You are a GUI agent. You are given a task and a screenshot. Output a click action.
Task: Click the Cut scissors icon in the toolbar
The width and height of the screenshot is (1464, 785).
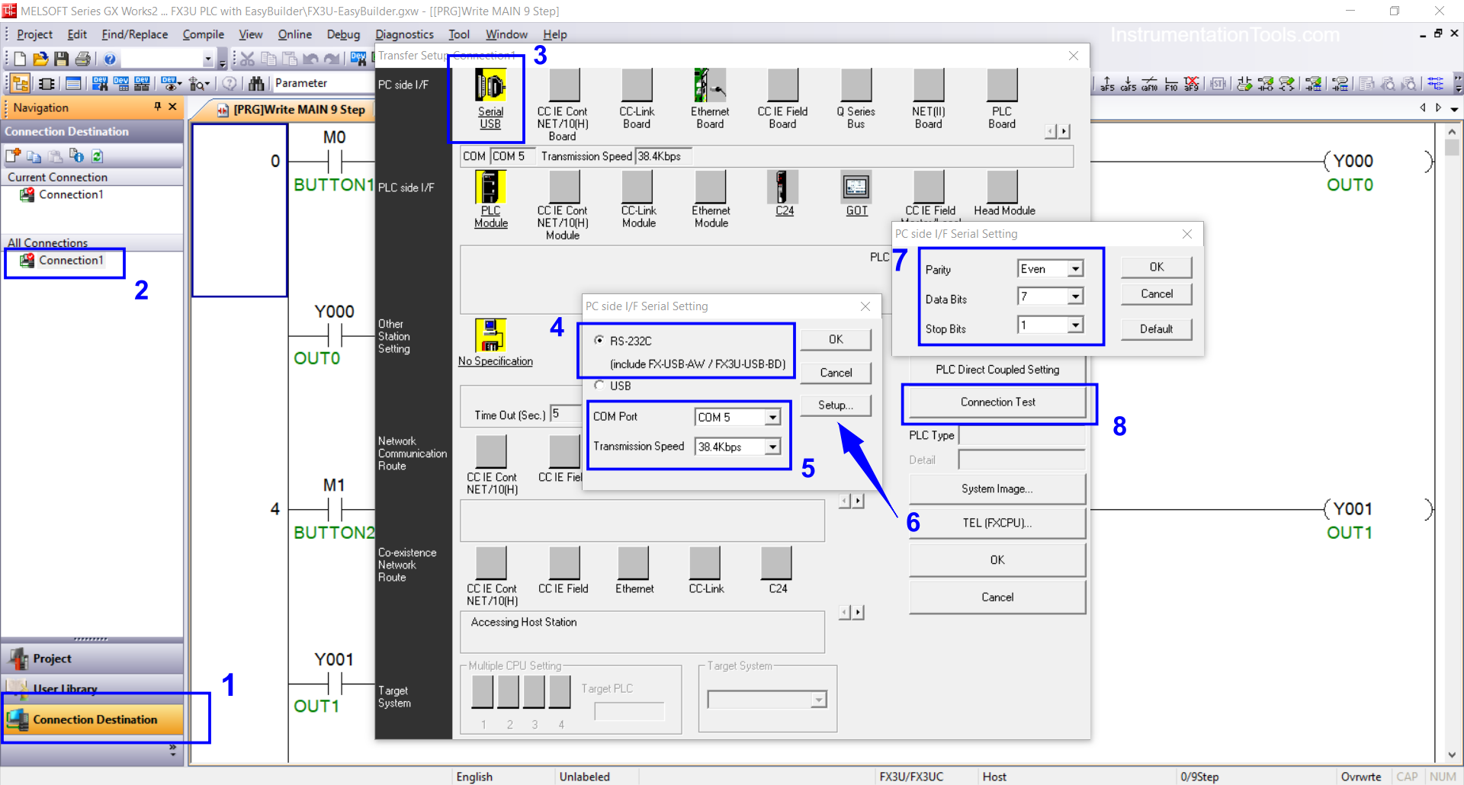247,59
